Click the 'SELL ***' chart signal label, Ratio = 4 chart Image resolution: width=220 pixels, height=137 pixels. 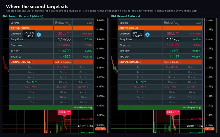pyautogui.click(x=173, y=112)
